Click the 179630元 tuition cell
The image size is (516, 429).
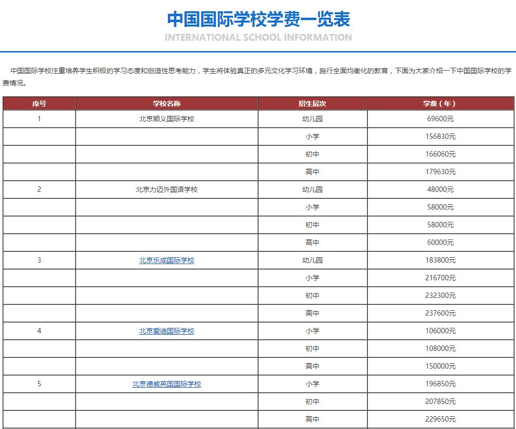click(x=440, y=172)
